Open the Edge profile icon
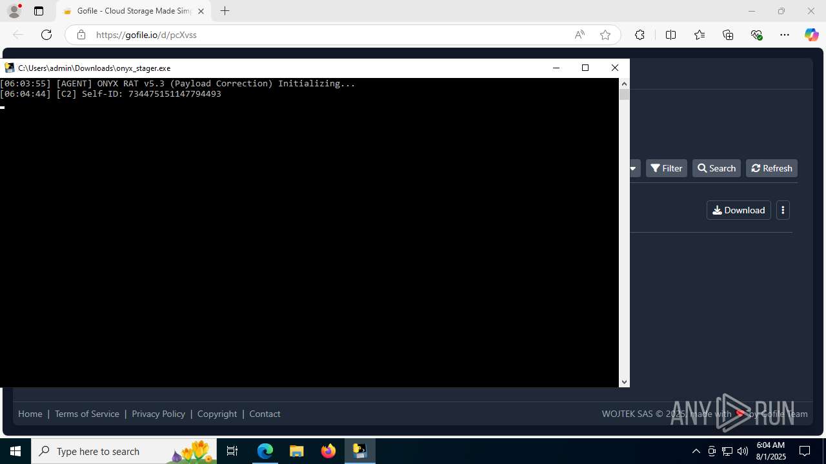 (x=14, y=11)
